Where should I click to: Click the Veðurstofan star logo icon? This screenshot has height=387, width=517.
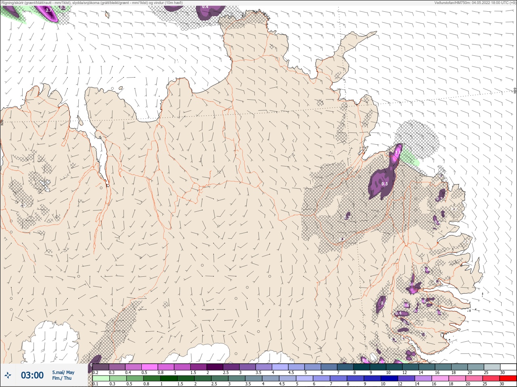8,375
